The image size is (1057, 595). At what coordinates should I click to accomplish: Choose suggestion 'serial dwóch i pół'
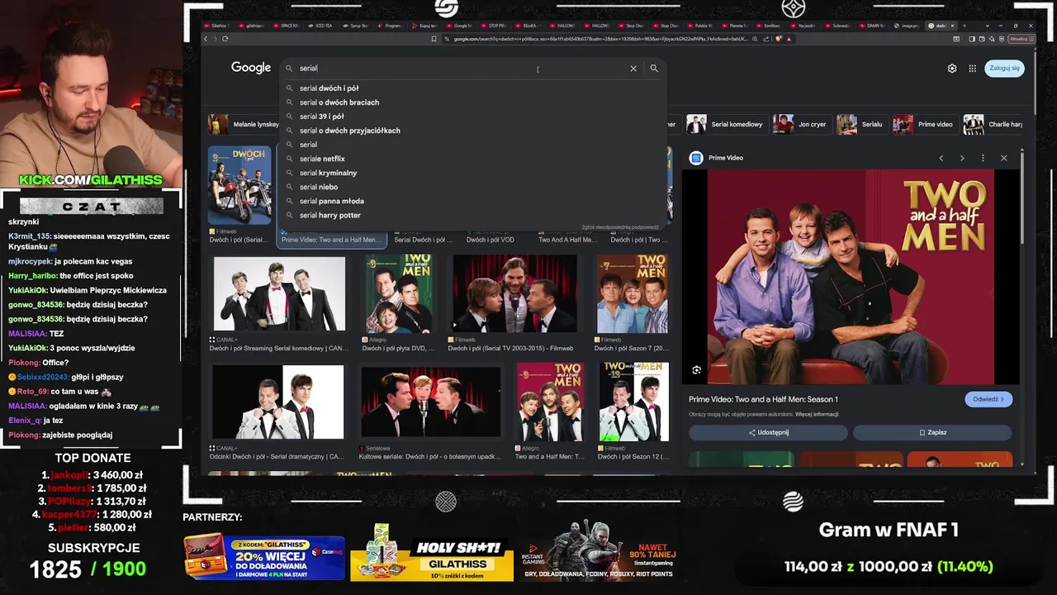[x=472, y=88]
